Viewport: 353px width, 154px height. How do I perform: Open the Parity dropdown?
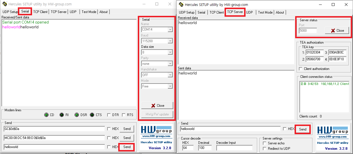[170, 63]
